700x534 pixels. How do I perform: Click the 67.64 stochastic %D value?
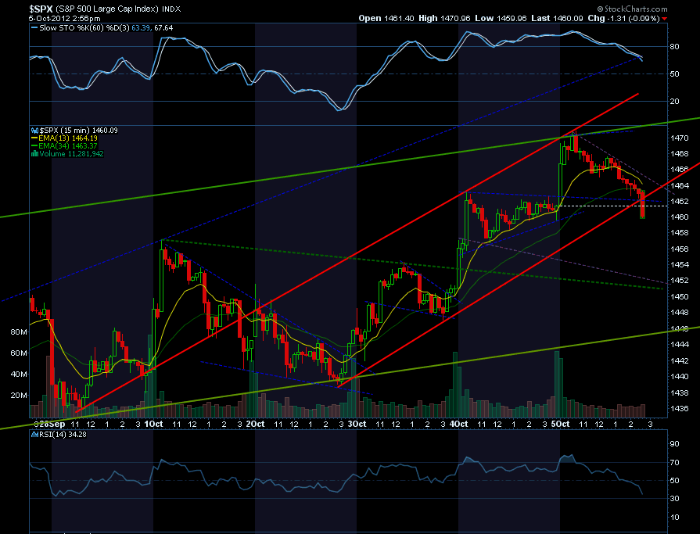[x=163, y=27]
